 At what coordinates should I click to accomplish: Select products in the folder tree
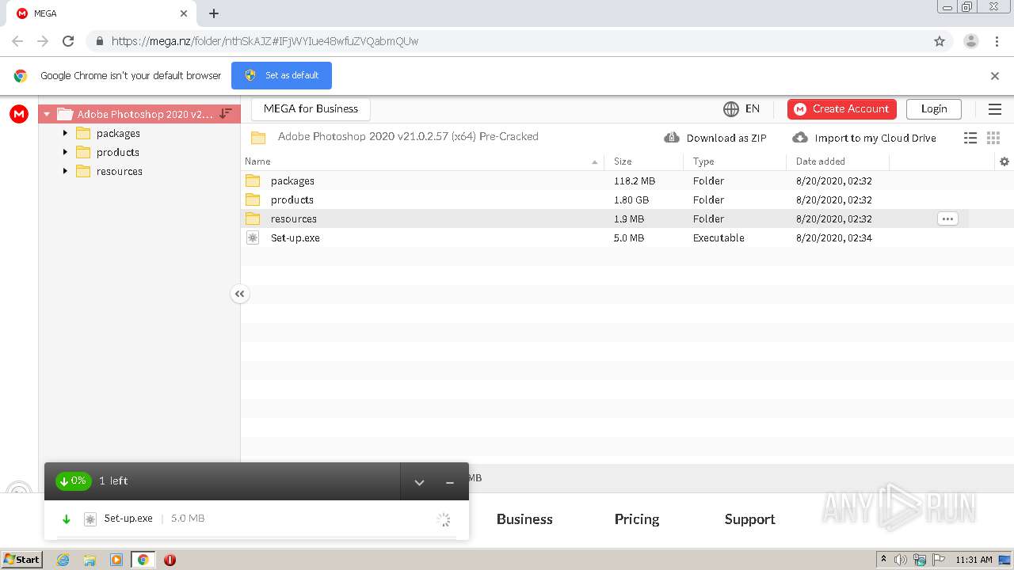[x=118, y=152]
